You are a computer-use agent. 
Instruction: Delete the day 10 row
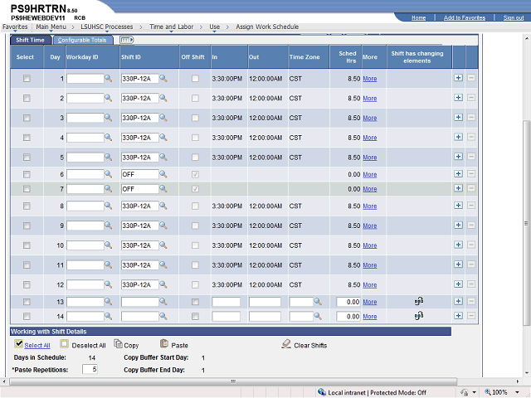471,245
